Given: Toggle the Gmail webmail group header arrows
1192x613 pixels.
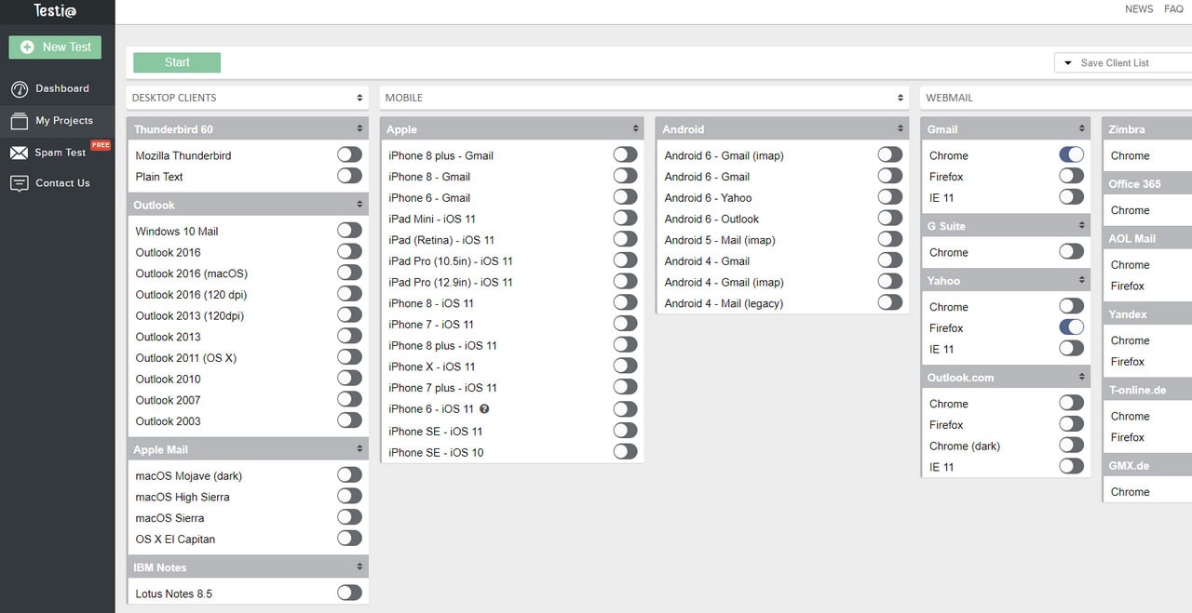Looking at the screenshot, I should 1082,129.
